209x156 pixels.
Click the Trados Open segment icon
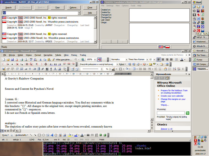[x=3, y=64]
